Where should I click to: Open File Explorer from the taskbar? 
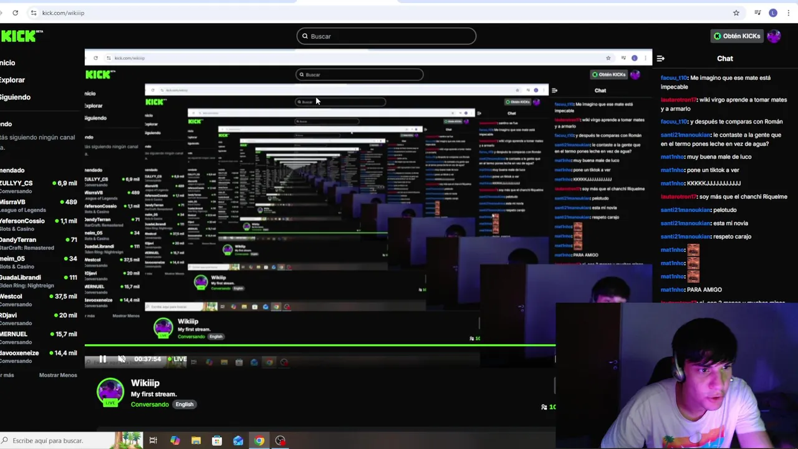click(x=196, y=441)
